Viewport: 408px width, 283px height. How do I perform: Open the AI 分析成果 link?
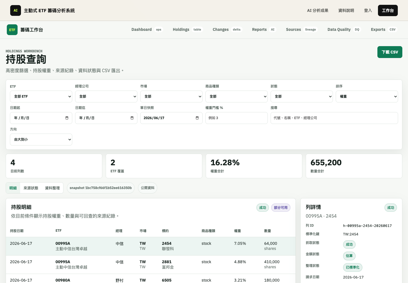click(x=318, y=10)
